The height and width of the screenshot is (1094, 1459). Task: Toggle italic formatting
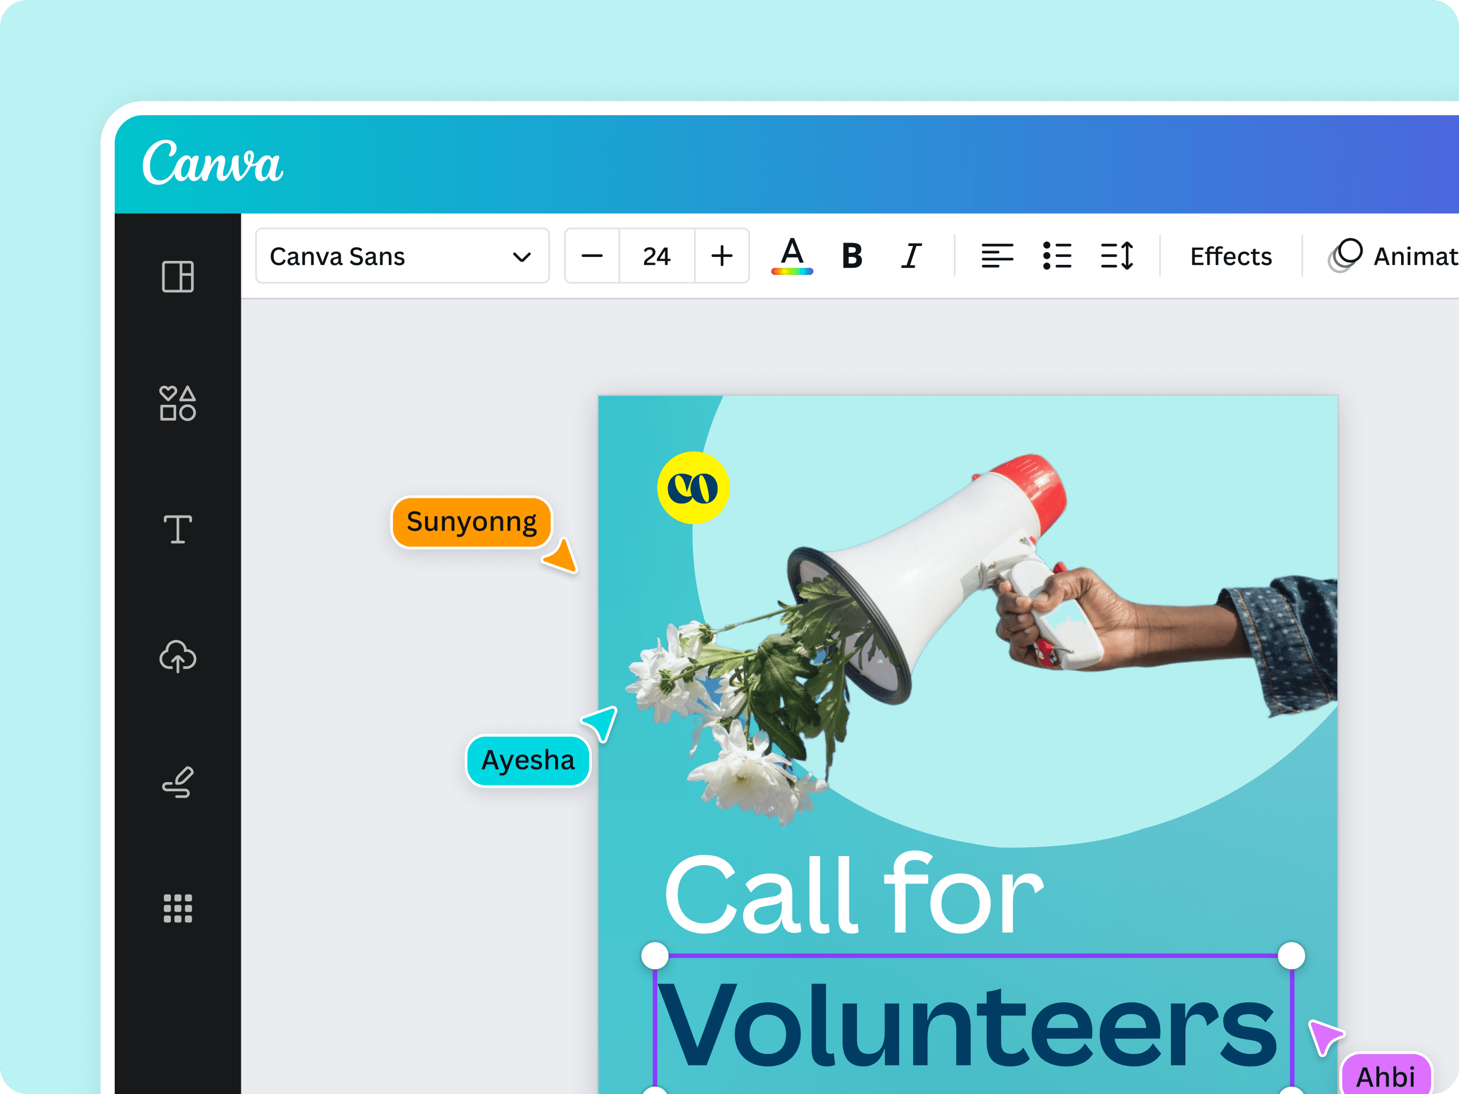tap(911, 256)
